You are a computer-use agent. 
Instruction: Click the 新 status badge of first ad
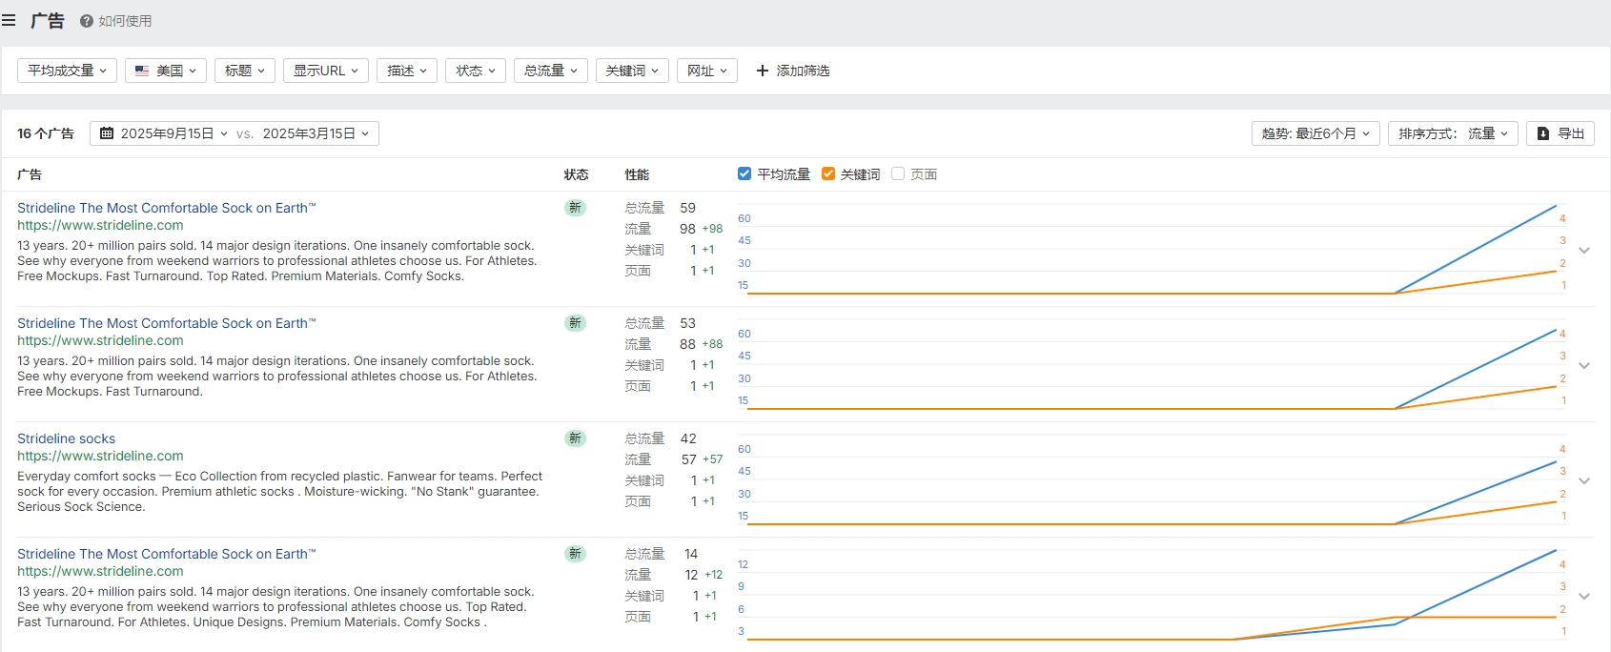[575, 208]
